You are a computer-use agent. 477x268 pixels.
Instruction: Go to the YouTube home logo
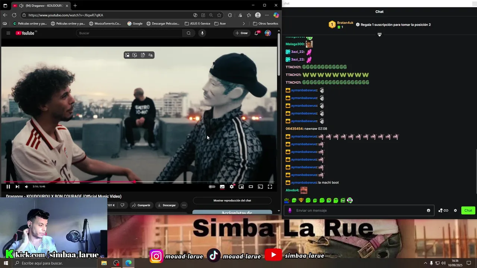click(25, 33)
